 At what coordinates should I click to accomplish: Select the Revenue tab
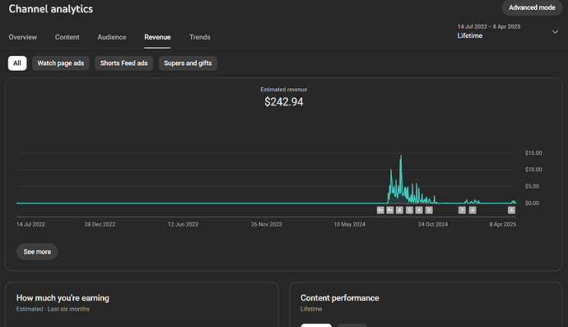pyautogui.click(x=157, y=37)
